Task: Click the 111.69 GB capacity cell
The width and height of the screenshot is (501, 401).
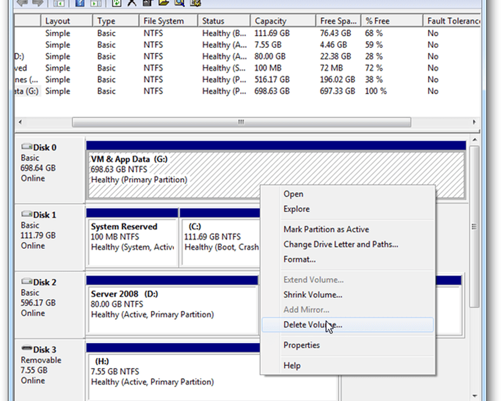Action: (x=272, y=33)
